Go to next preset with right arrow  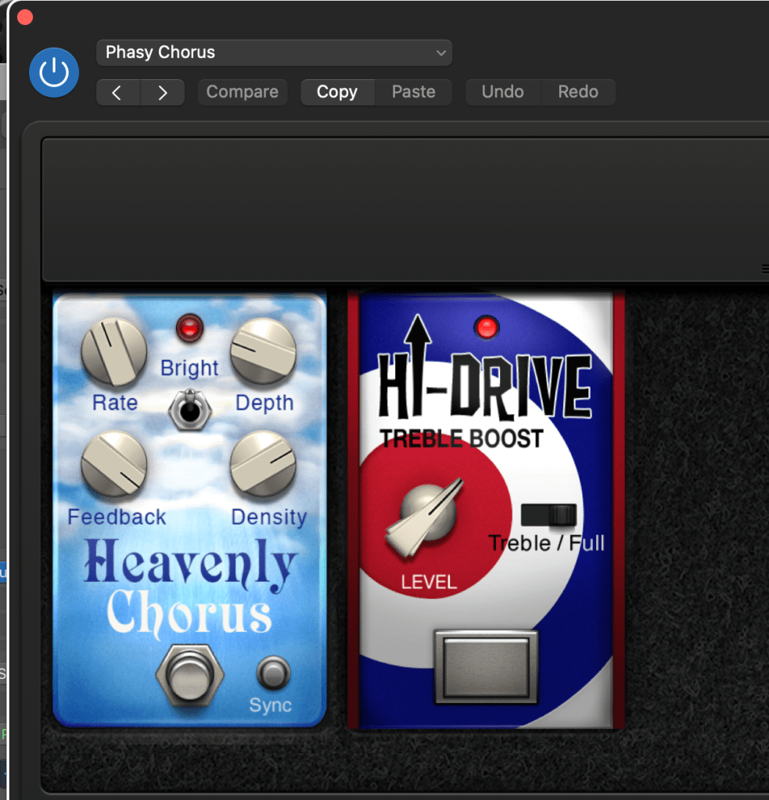(162, 92)
